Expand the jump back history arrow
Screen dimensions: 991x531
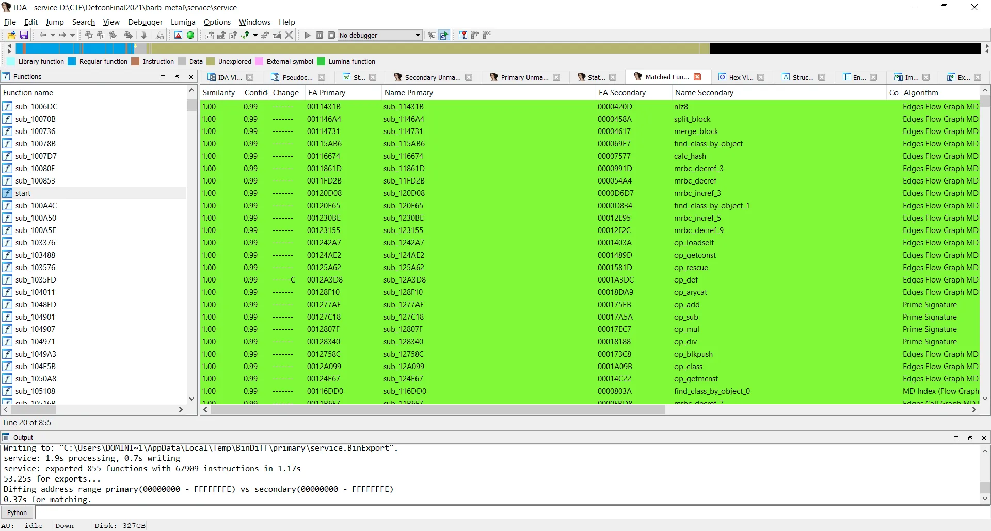pyautogui.click(x=52, y=35)
